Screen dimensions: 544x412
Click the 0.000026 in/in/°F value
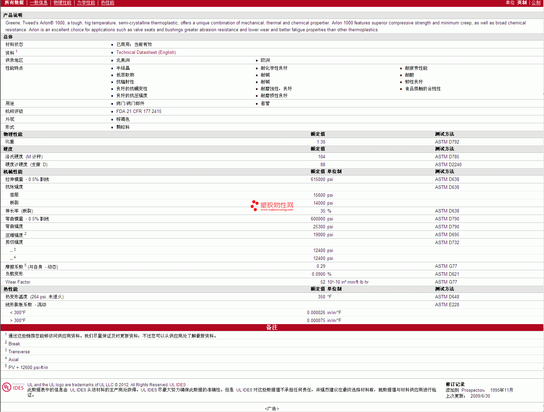point(324,313)
